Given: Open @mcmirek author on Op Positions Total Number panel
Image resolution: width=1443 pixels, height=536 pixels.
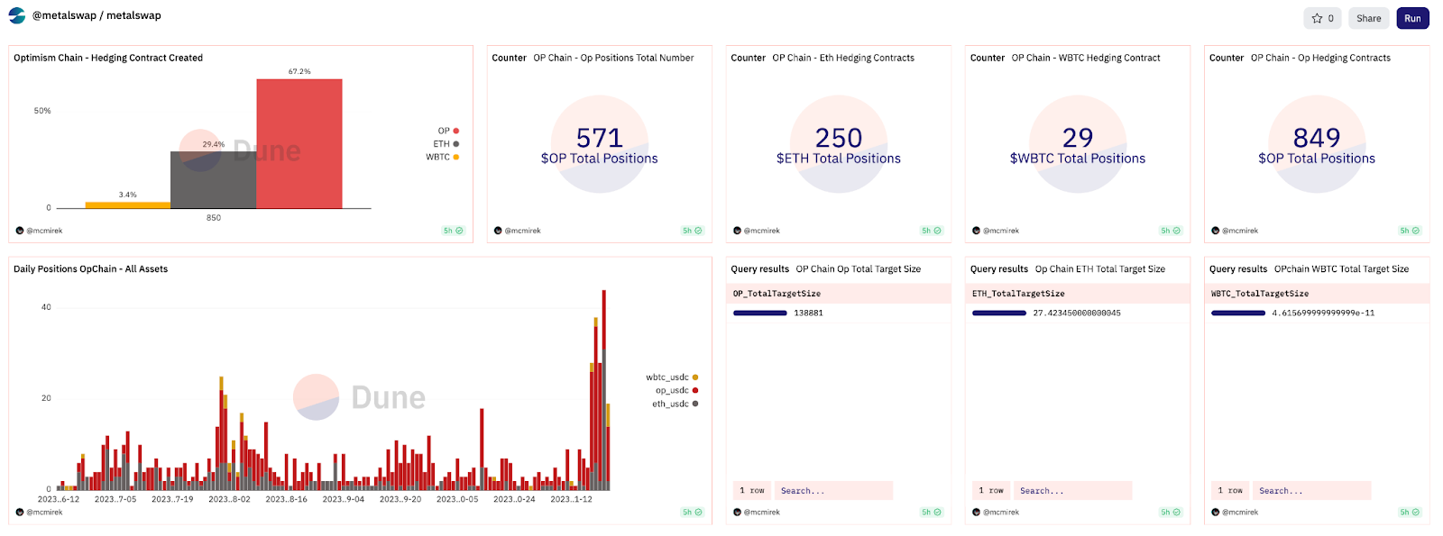Looking at the screenshot, I should (x=518, y=231).
